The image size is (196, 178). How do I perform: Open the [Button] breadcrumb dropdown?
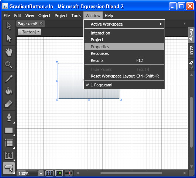(x=29, y=32)
